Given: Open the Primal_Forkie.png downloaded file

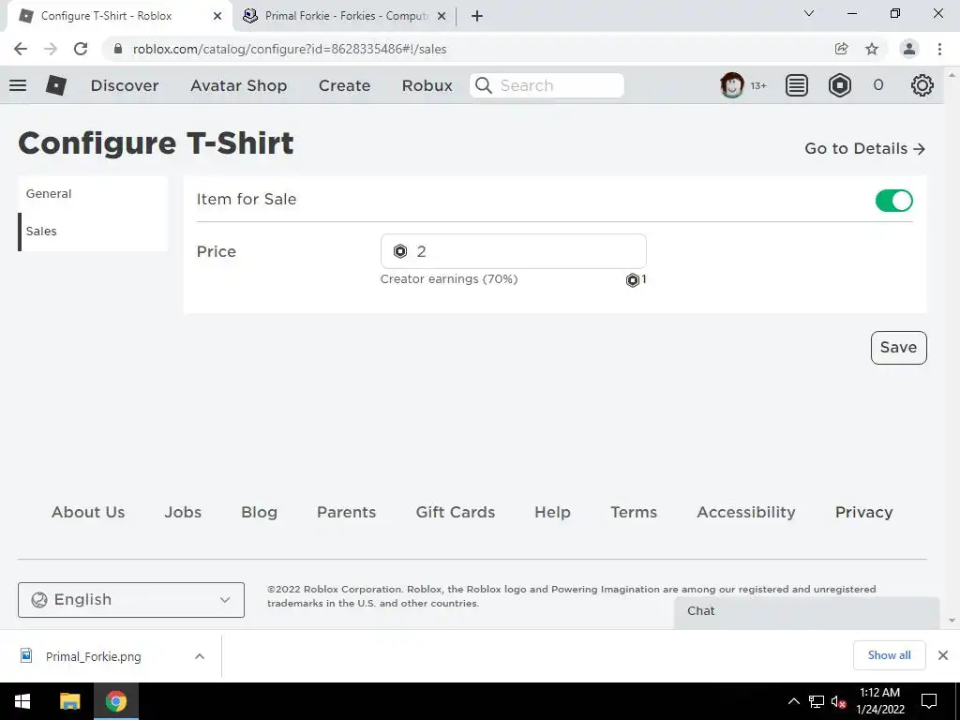Looking at the screenshot, I should [x=93, y=656].
